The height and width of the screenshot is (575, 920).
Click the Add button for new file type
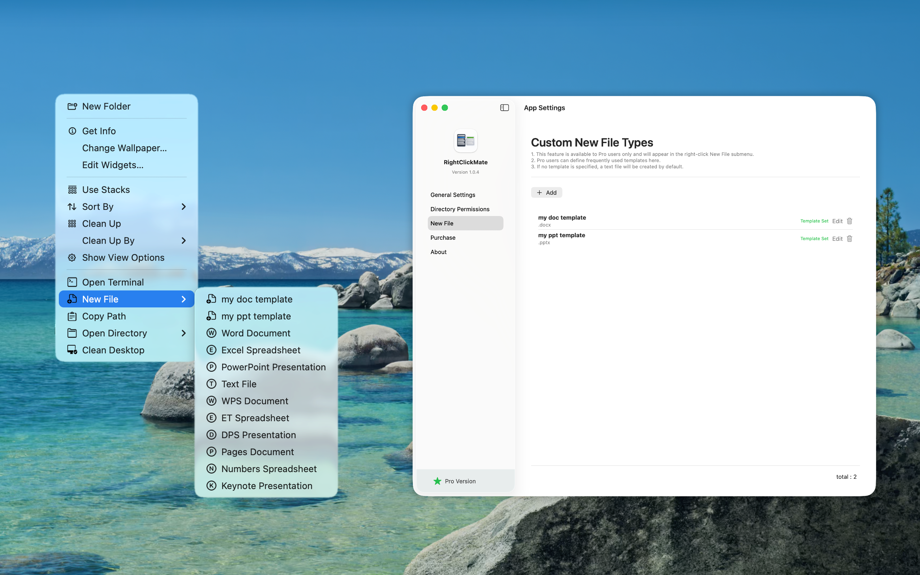point(546,192)
